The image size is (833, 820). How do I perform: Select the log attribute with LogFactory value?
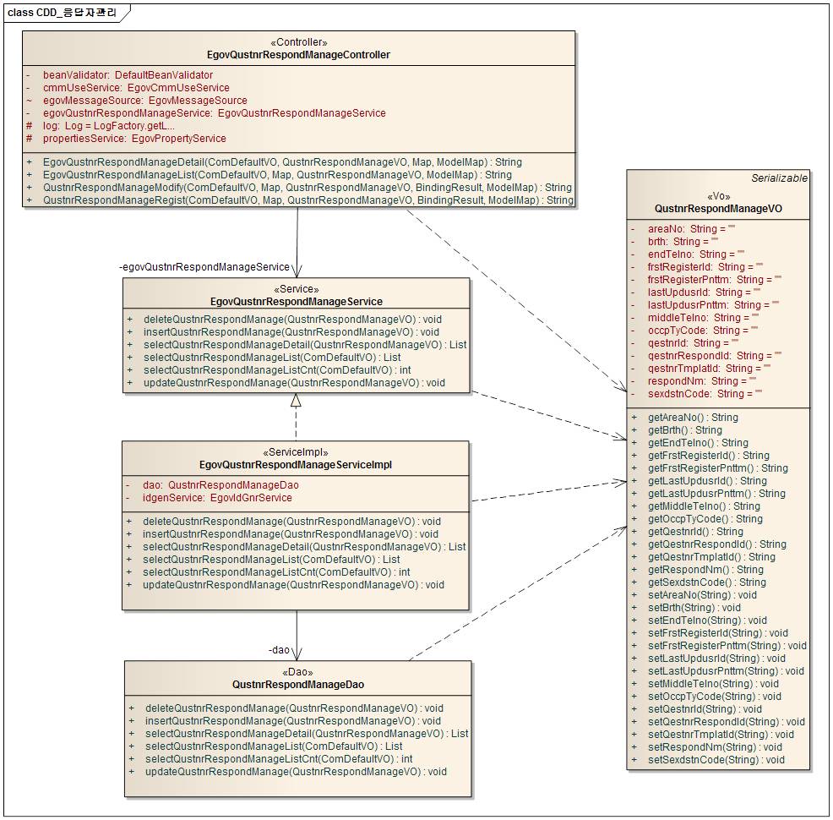click(109, 126)
